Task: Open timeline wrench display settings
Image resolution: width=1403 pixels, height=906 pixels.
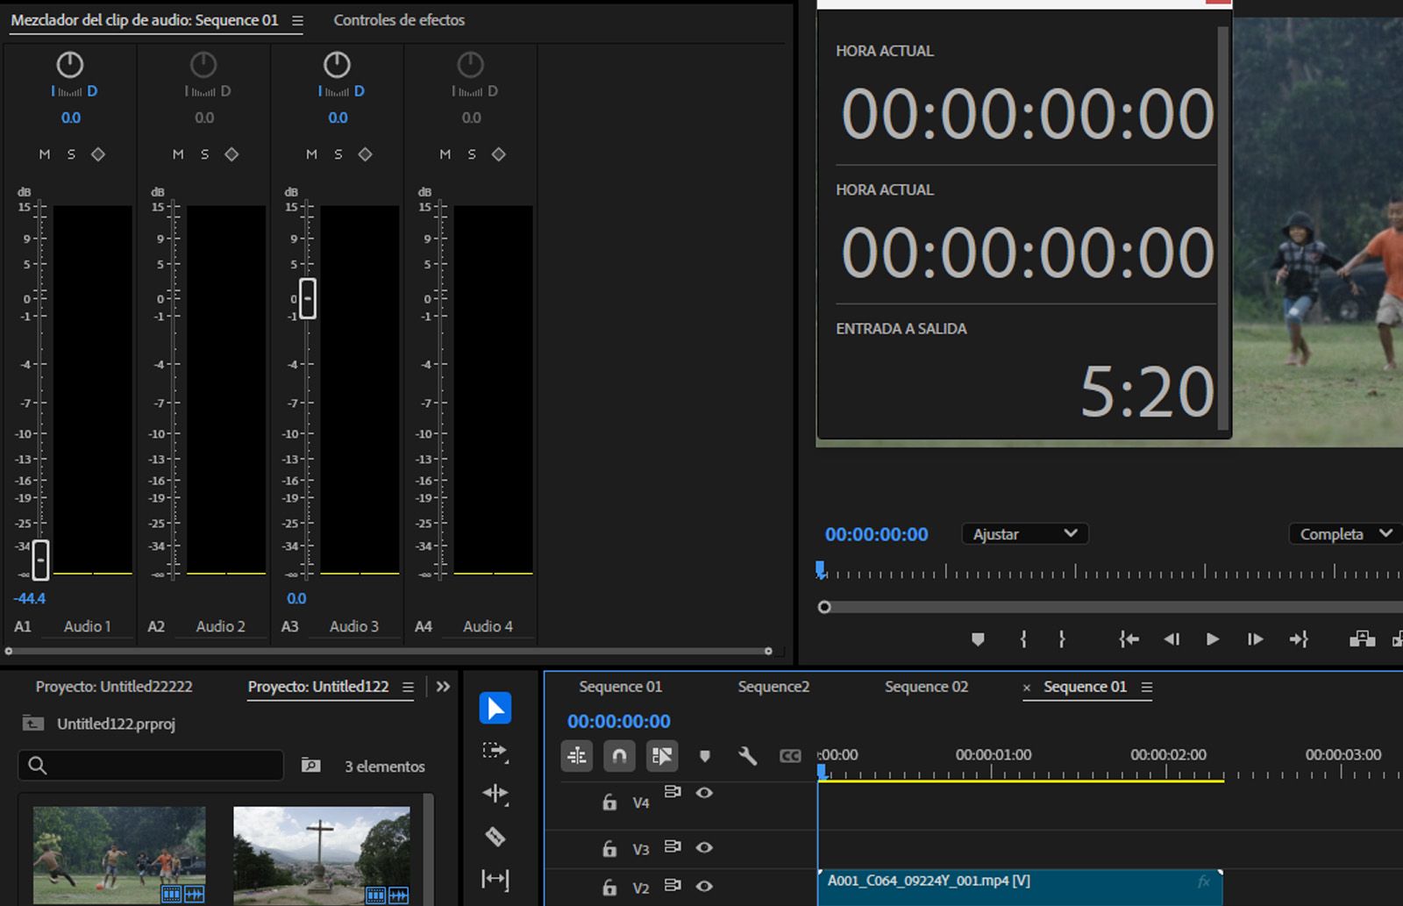Action: (x=747, y=756)
